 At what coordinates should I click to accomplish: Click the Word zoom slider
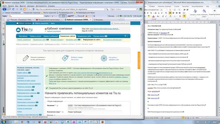207,118
